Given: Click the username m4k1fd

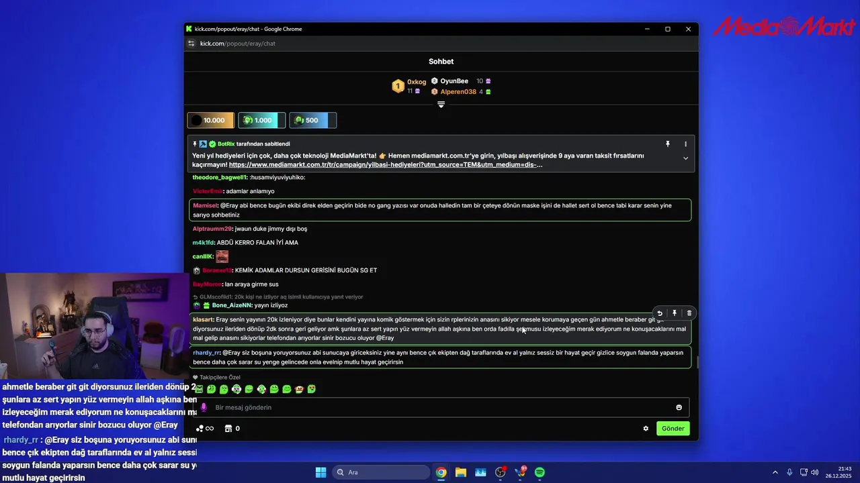Looking at the screenshot, I should pyautogui.click(x=203, y=243).
